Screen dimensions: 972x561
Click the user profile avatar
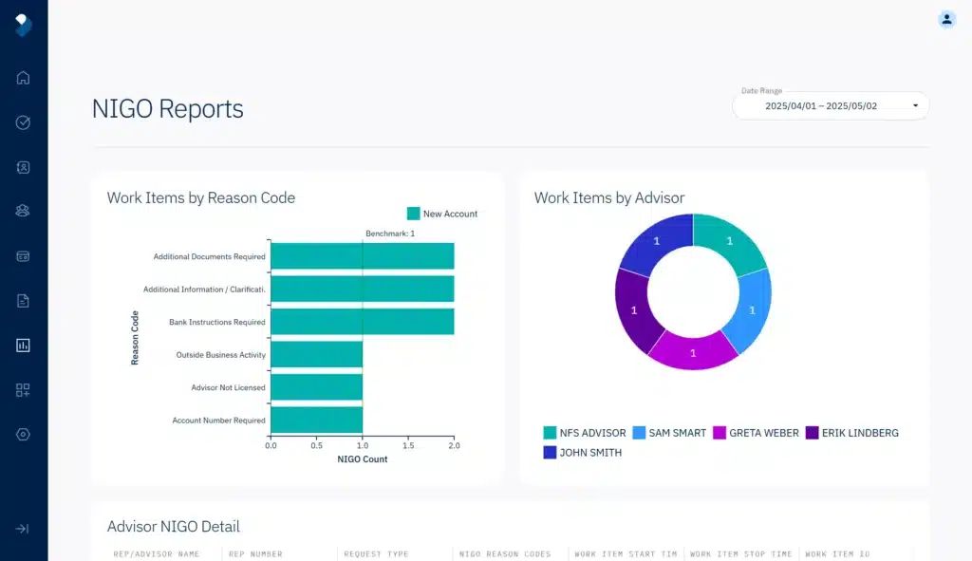(x=946, y=19)
